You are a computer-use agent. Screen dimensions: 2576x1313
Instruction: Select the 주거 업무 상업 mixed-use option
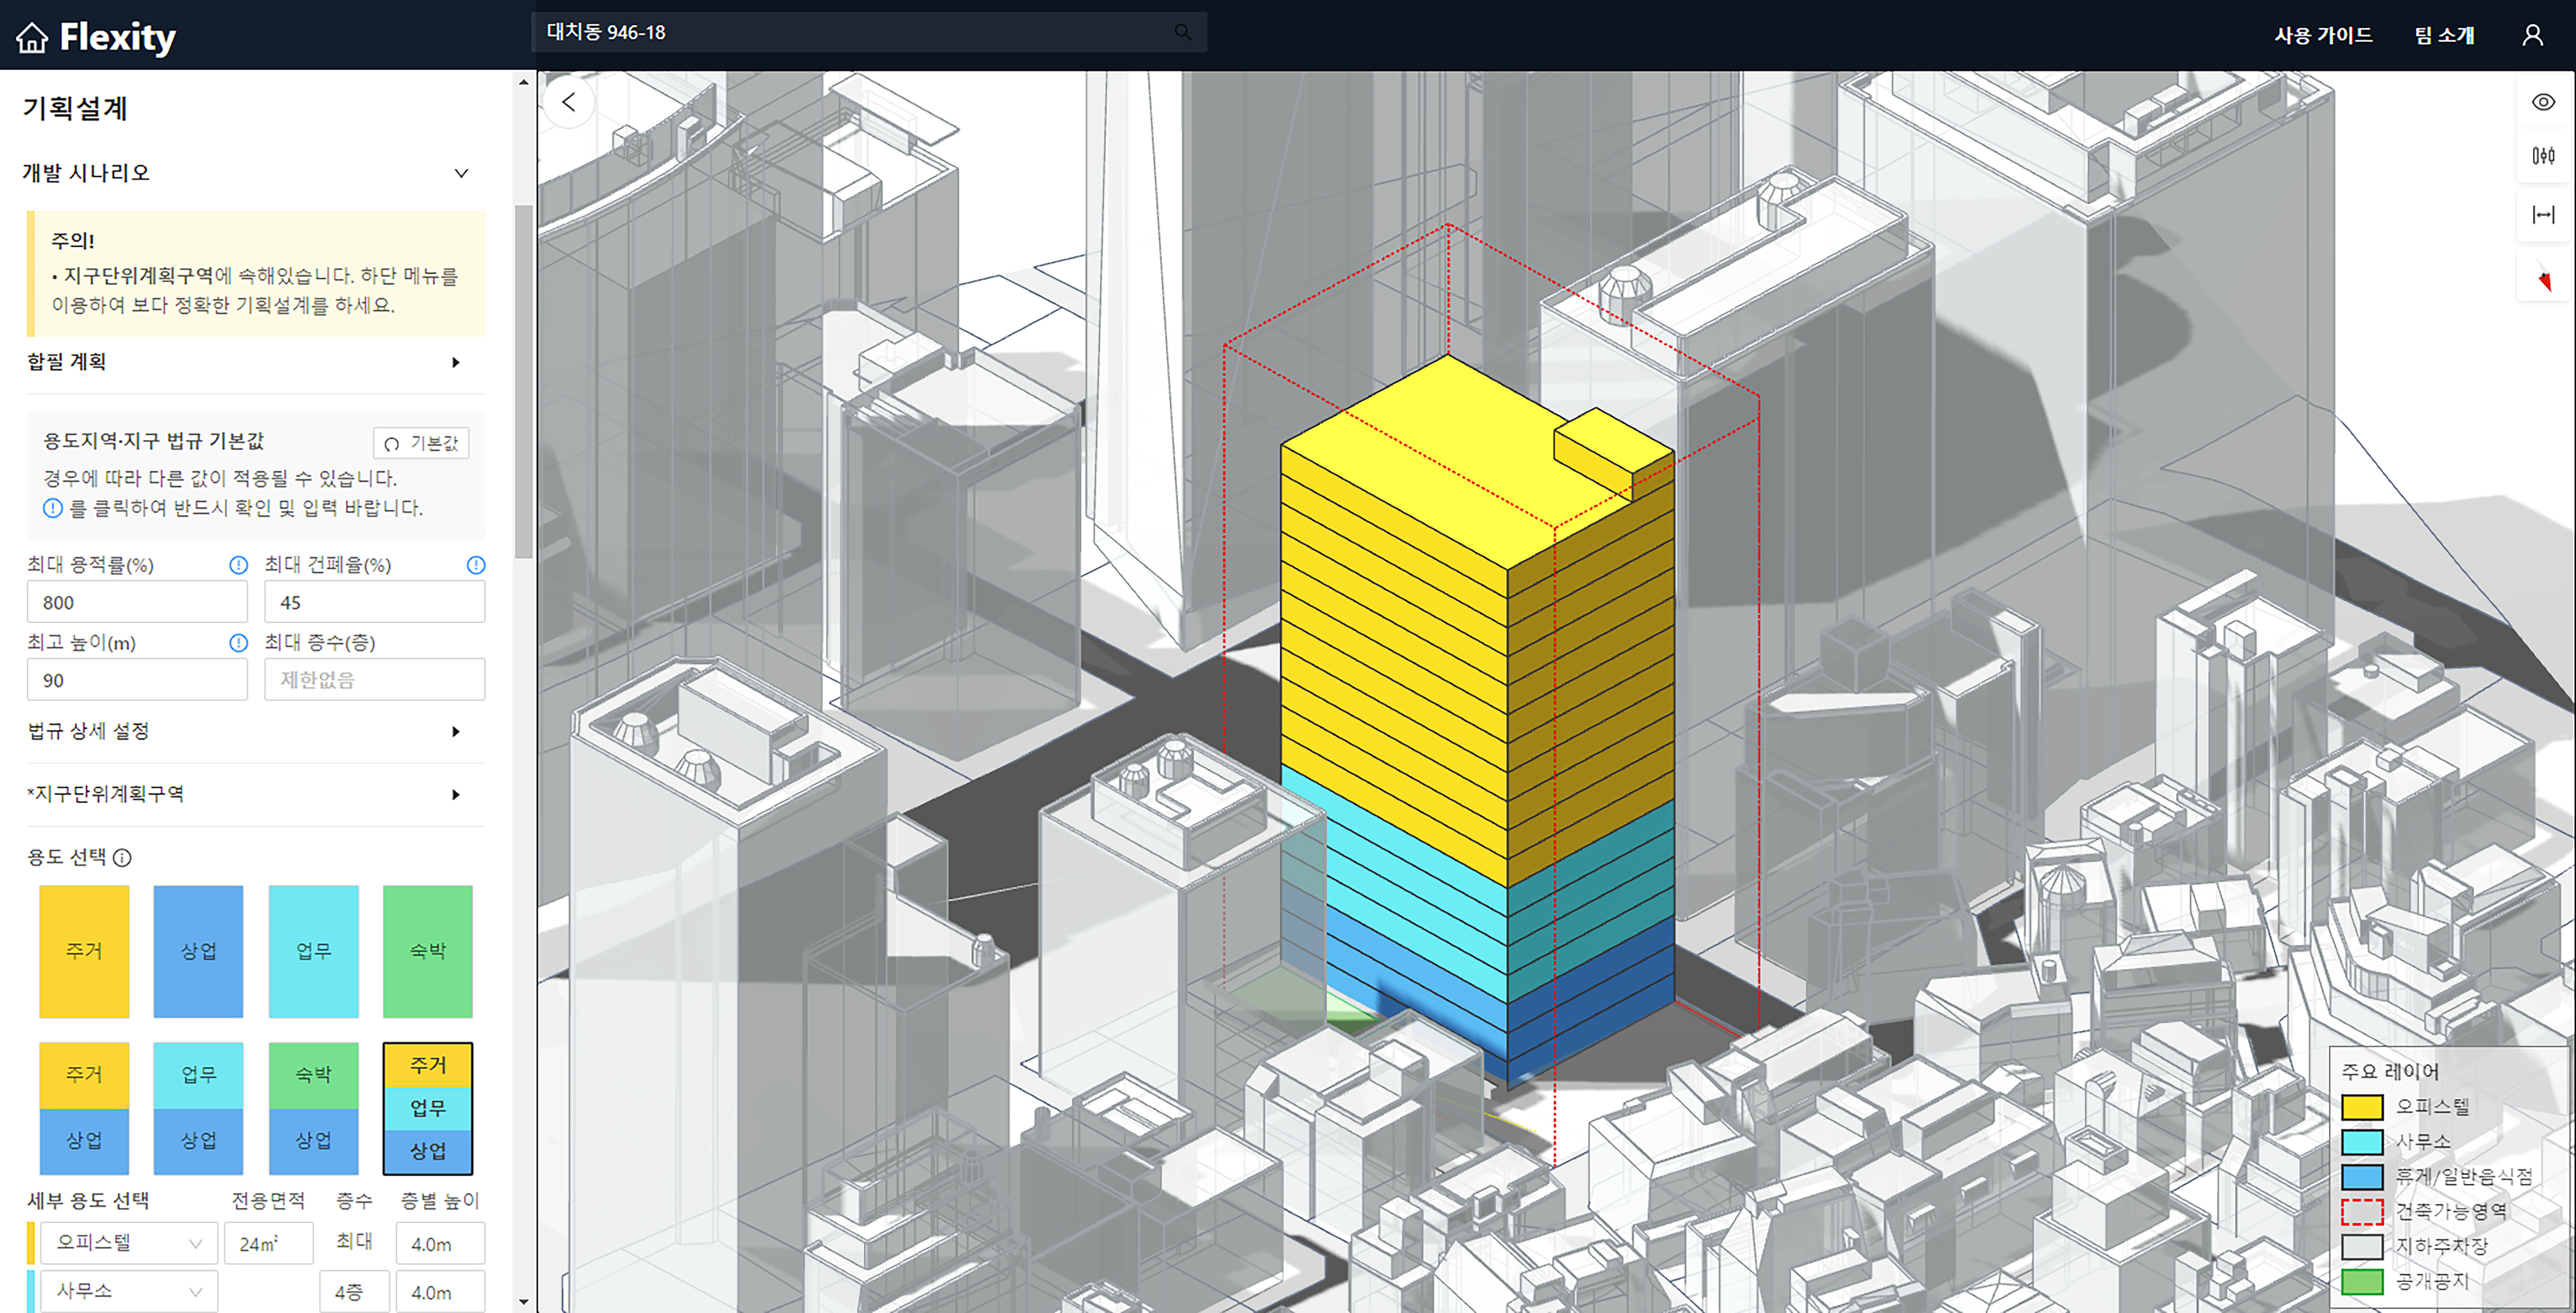click(427, 1107)
